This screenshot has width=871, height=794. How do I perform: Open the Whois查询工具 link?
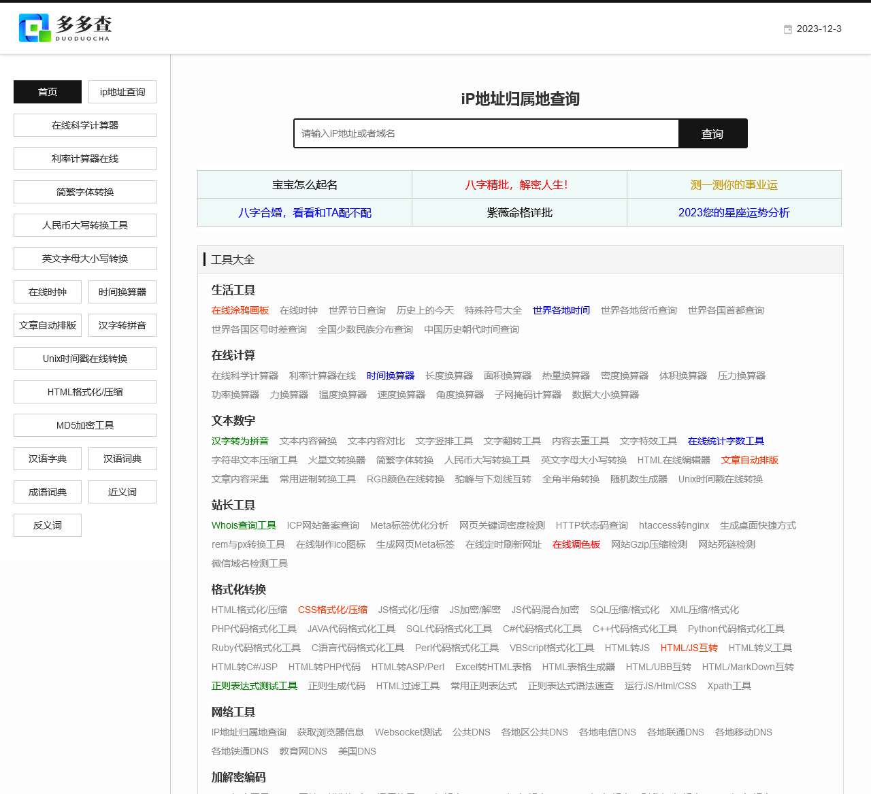coord(244,525)
